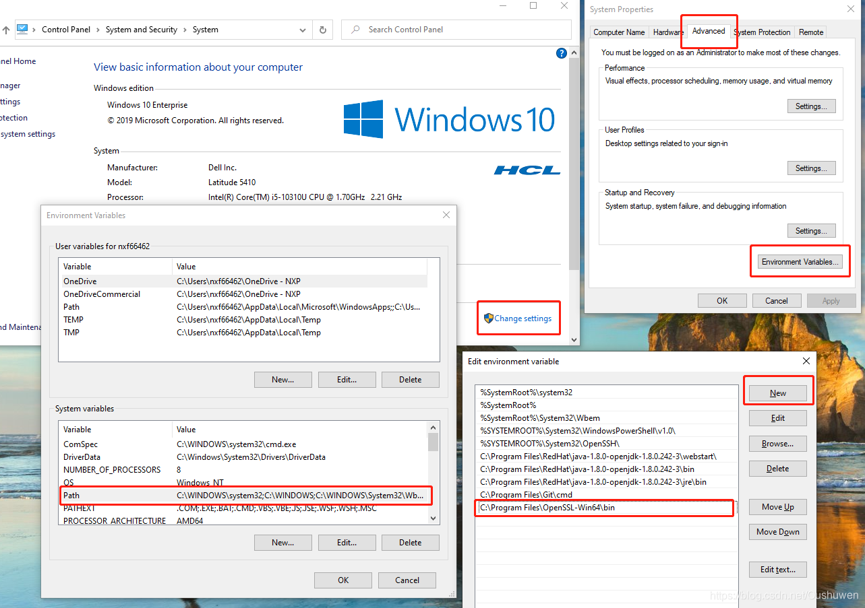
Task: Click System and Security breadcrumb
Action: pyautogui.click(x=142, y=30)
